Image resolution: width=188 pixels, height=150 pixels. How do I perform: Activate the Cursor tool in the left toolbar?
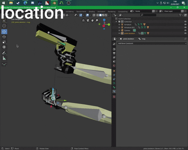point(4,26)
